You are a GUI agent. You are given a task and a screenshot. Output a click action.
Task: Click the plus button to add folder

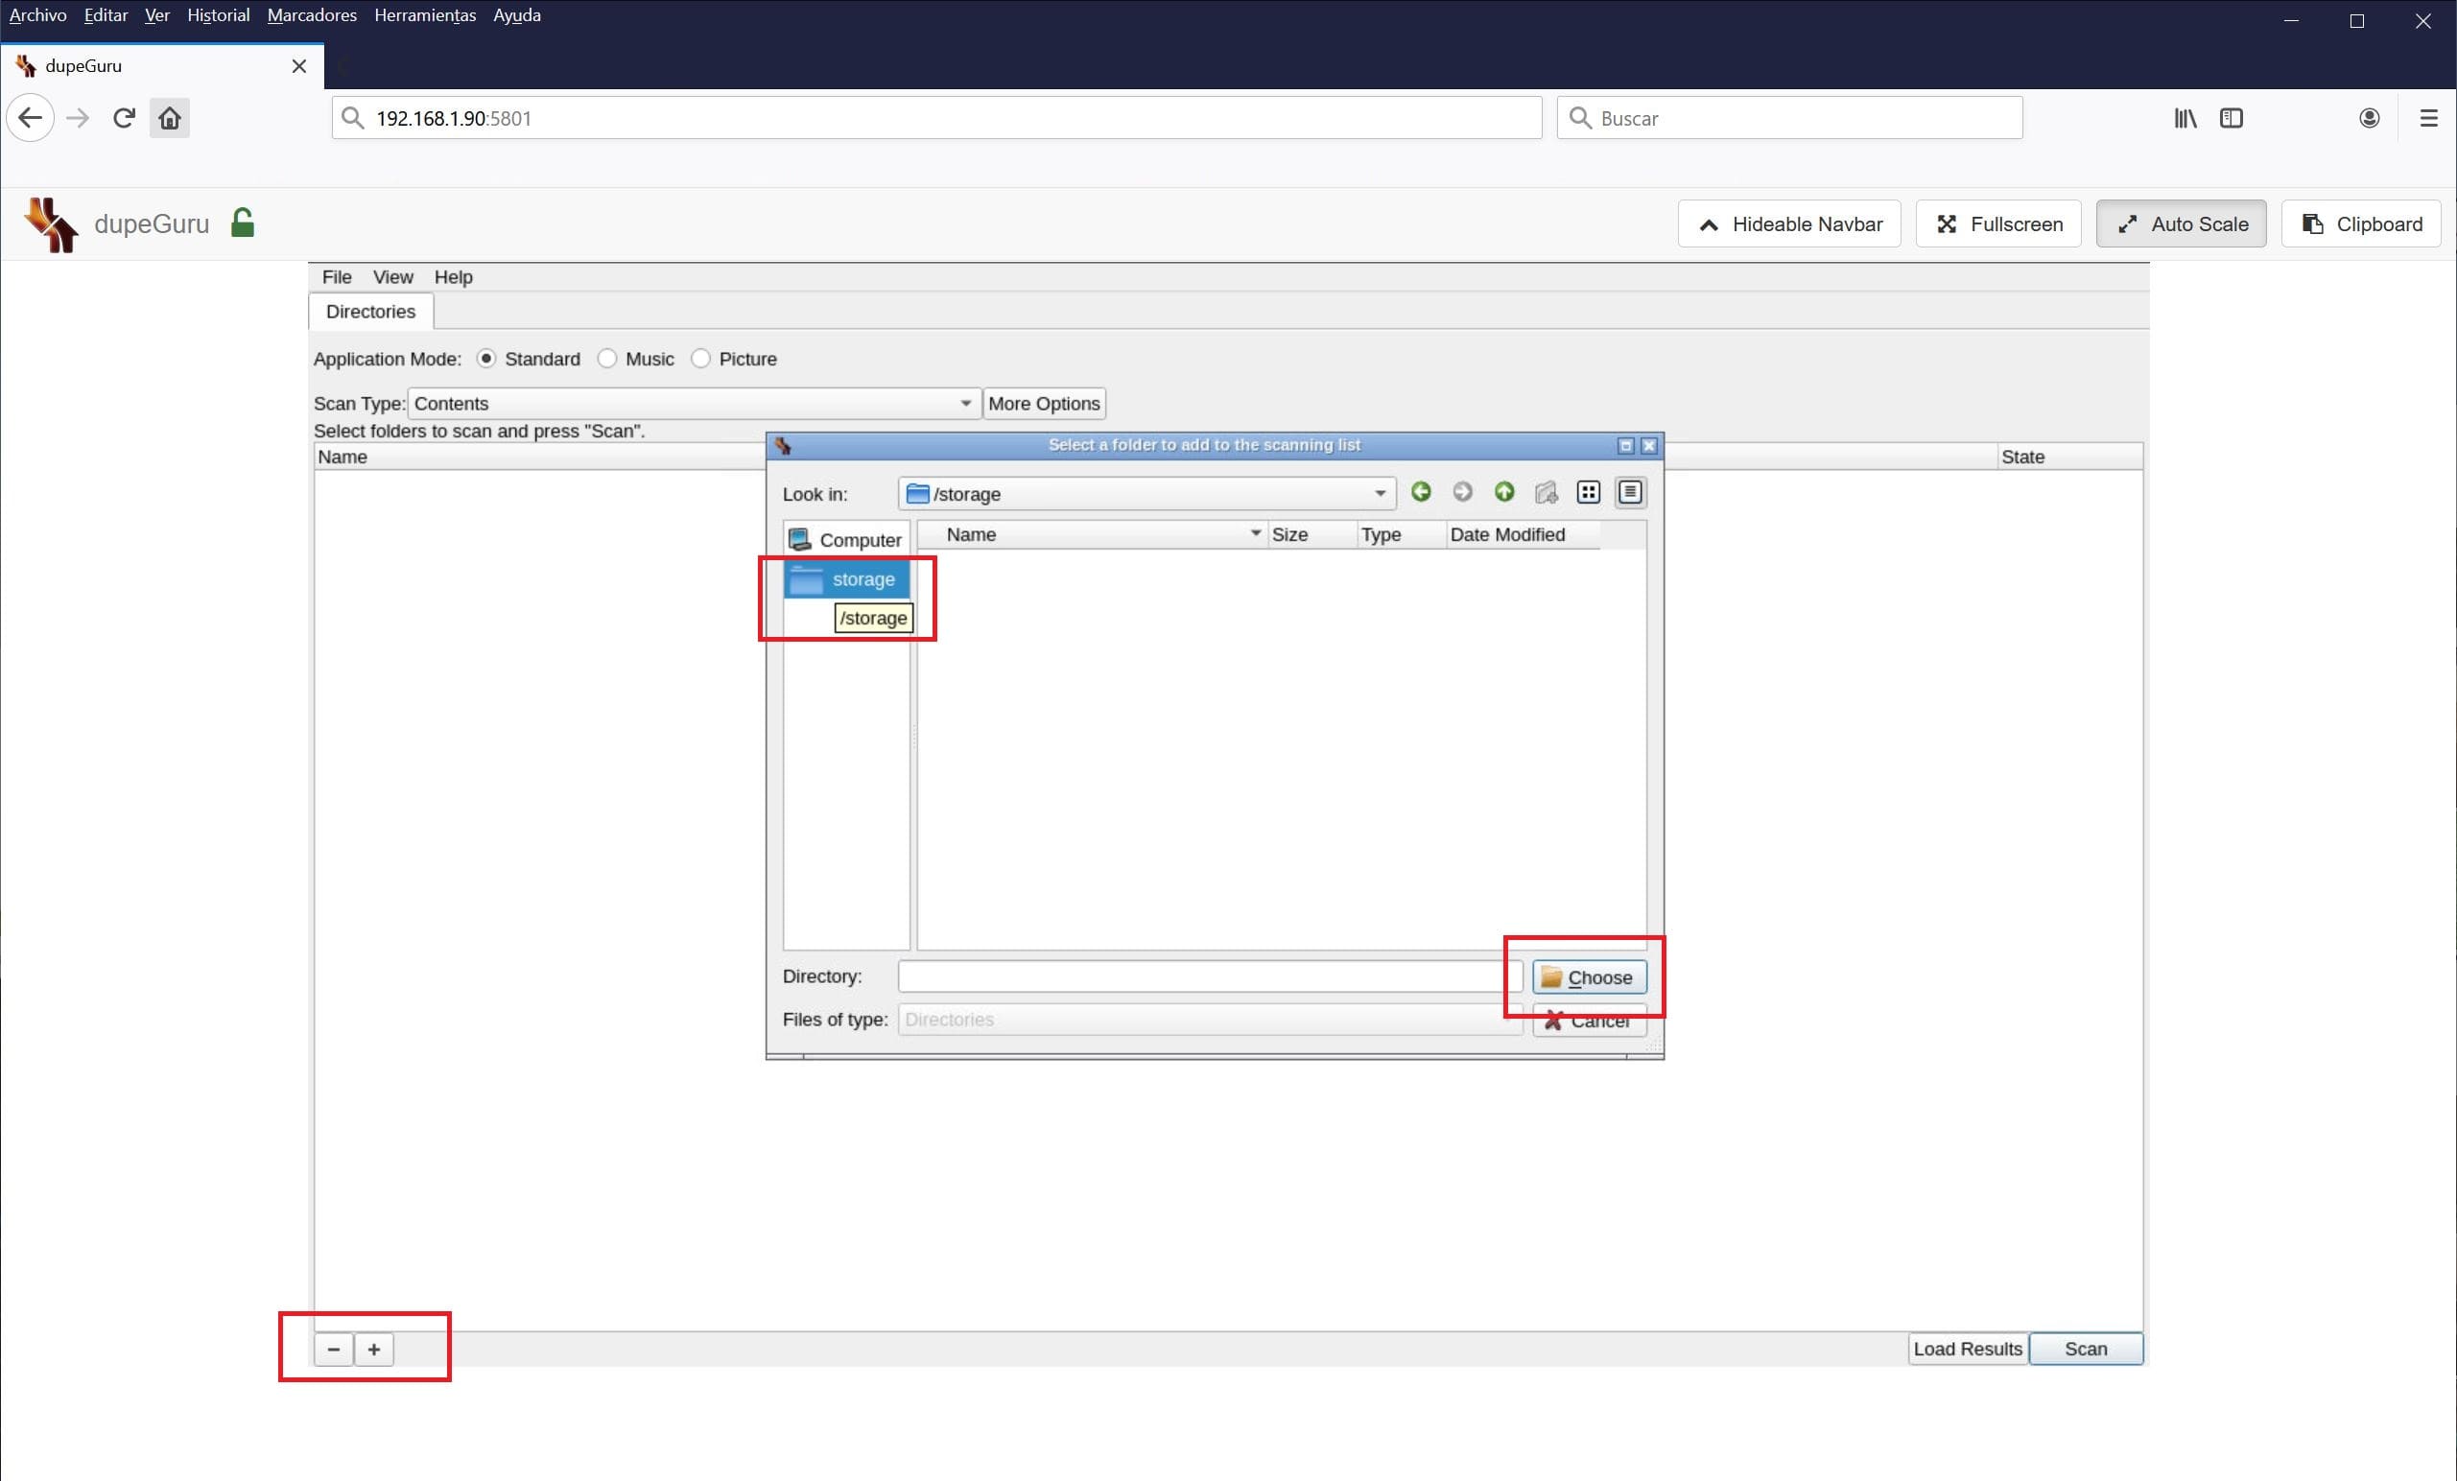[374, 1350]
